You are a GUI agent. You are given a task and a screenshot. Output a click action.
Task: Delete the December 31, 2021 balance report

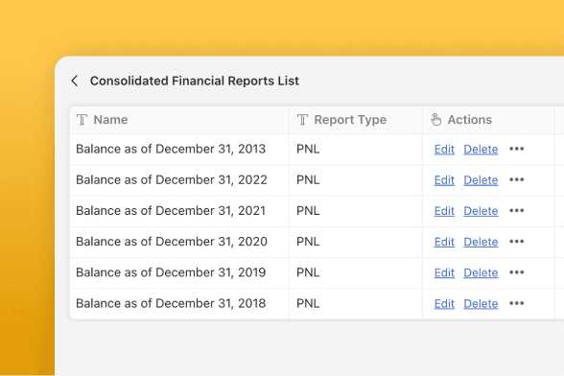click(481, 211)
